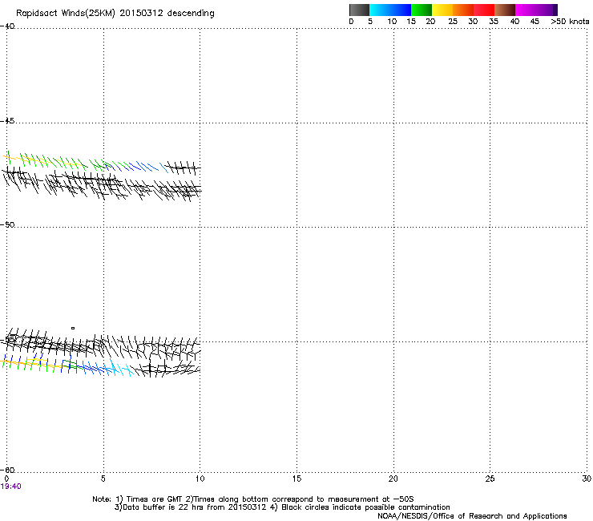The image size is (593, 521).
Task: Click the note 'Data buffer is 22 hrs from 20150312'
Action: coord(195,507)
